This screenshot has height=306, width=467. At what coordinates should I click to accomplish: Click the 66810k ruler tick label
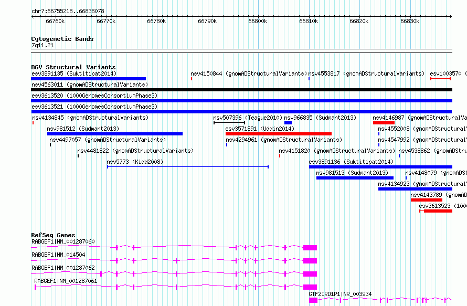click(309, 22)
